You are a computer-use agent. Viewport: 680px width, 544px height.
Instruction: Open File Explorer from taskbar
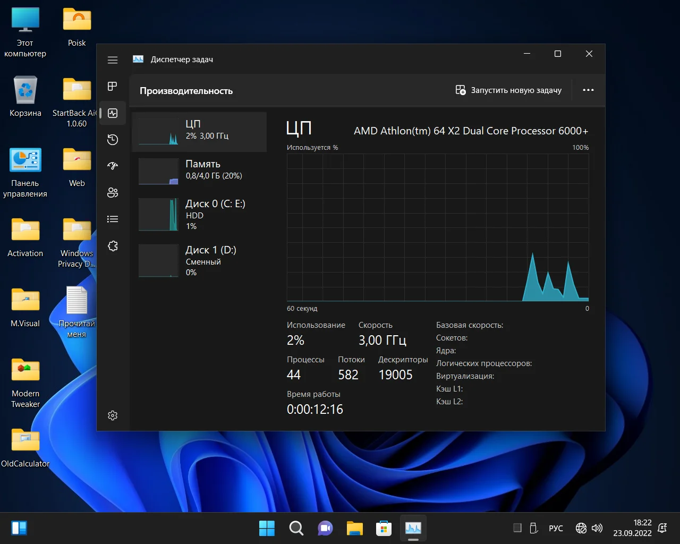click(x=354, y=528)
